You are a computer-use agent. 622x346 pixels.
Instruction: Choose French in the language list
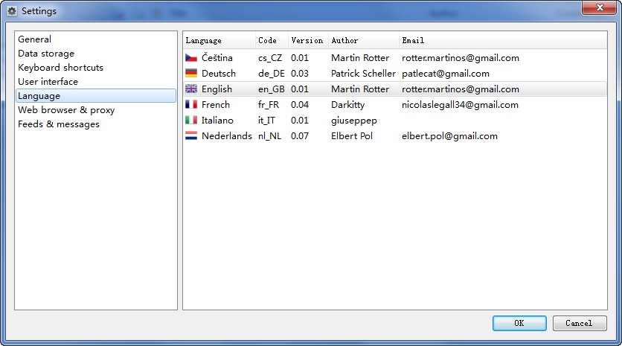tap(395, 105)
